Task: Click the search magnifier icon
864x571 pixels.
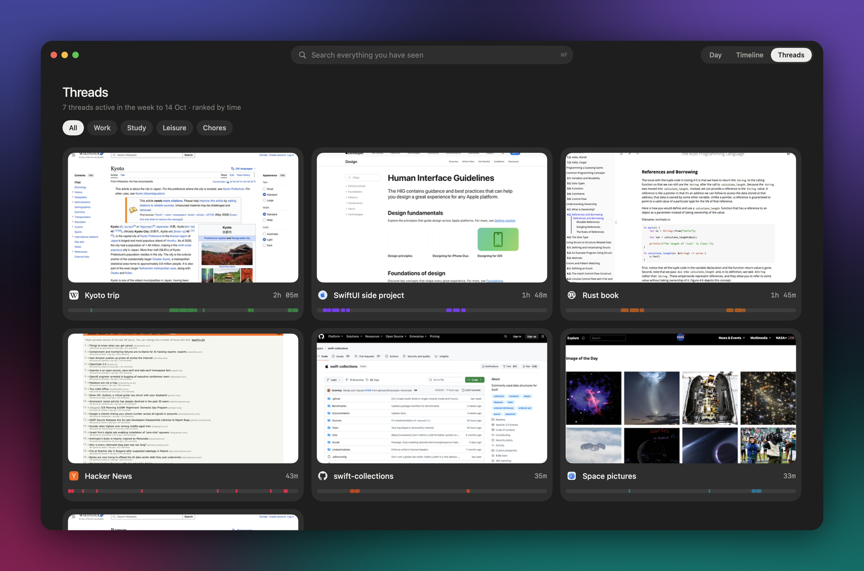Action: click(x=302, y=55)
